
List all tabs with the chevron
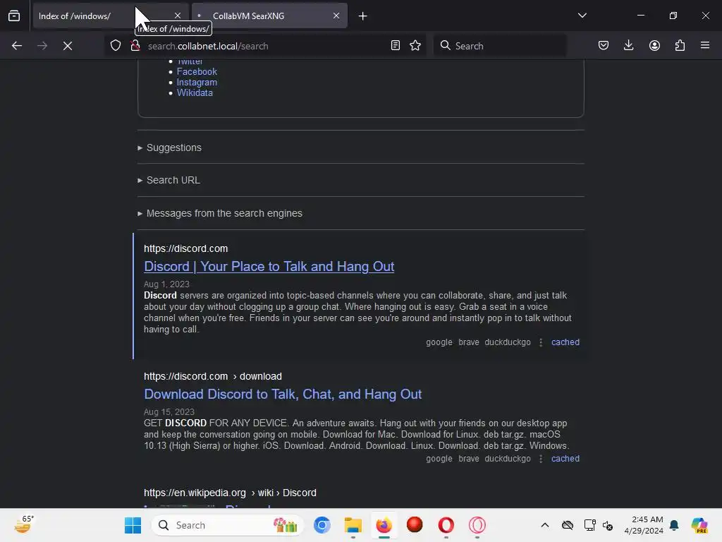coord(582,16)
